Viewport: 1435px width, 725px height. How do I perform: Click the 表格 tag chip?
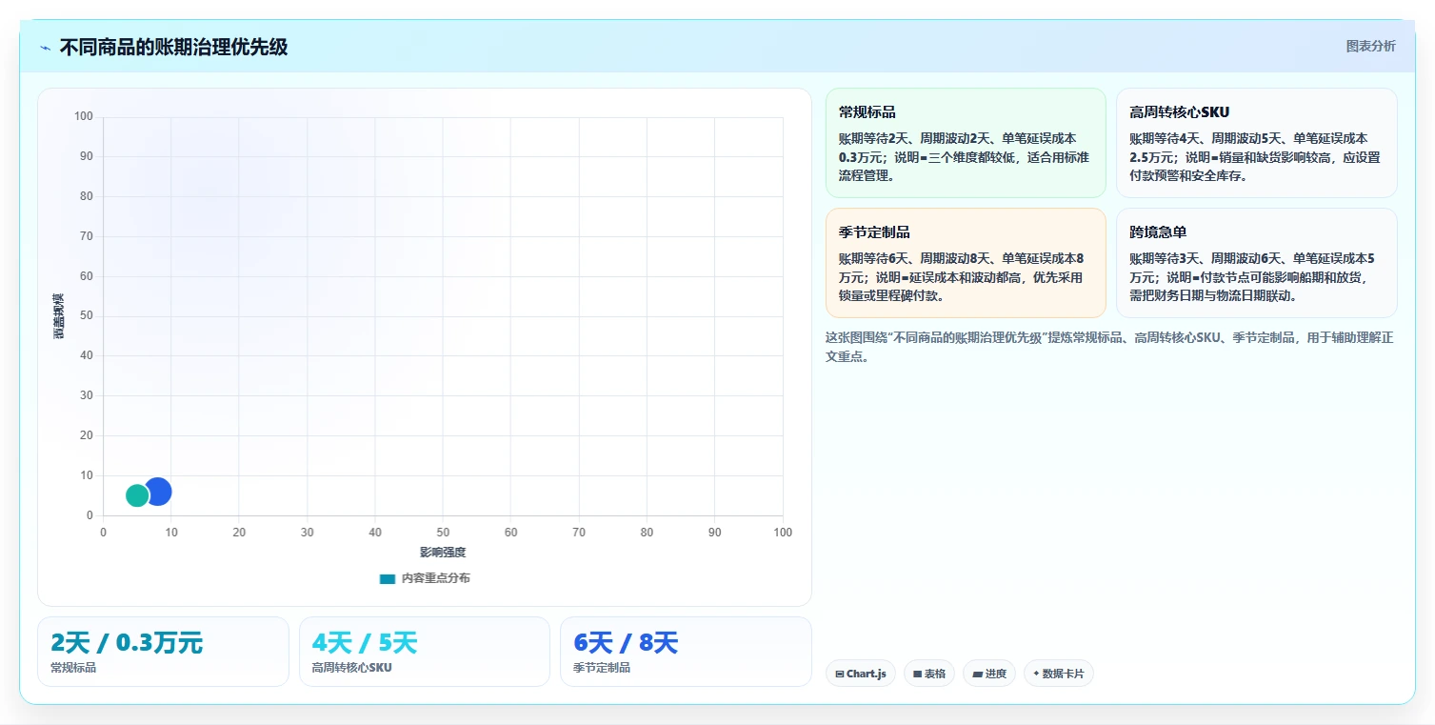928,674
